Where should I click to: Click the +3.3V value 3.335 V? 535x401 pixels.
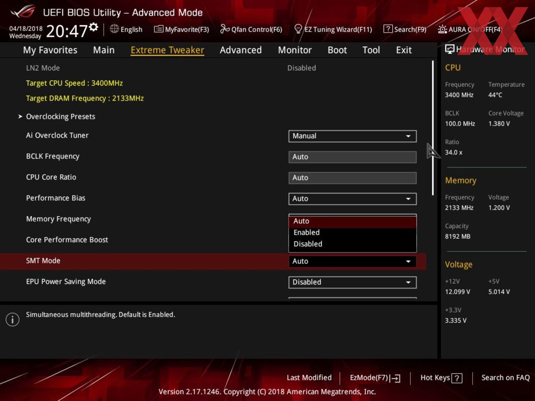456,320
